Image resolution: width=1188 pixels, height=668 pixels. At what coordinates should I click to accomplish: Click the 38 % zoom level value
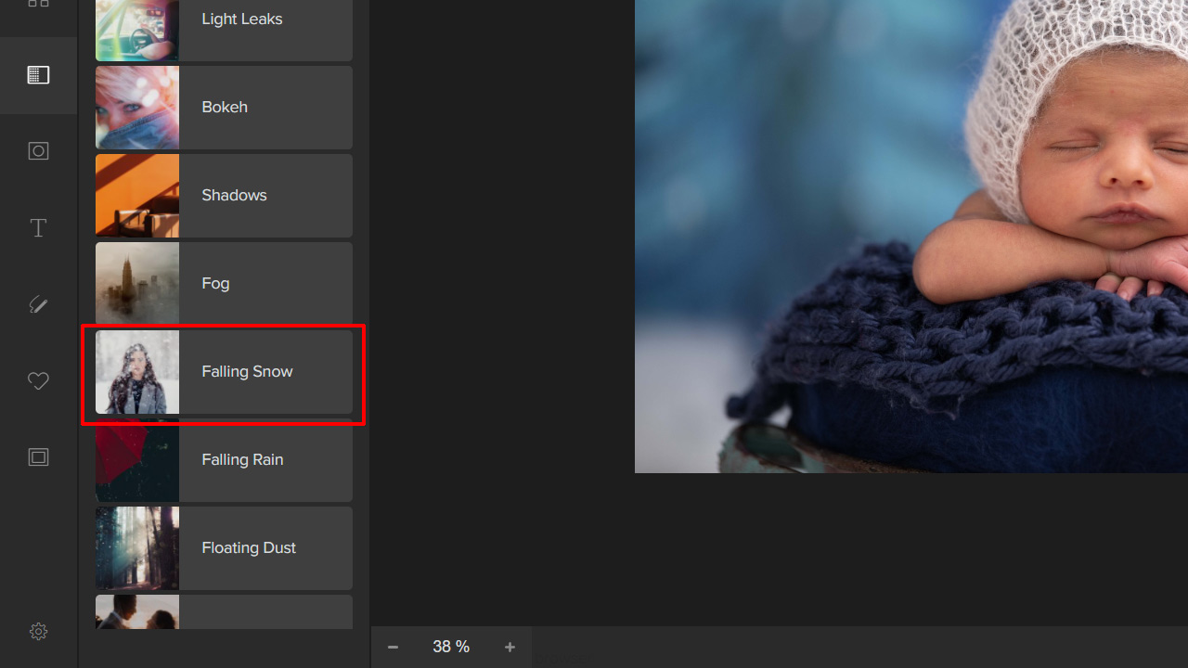pyautogui.click(x=451, y=647)
